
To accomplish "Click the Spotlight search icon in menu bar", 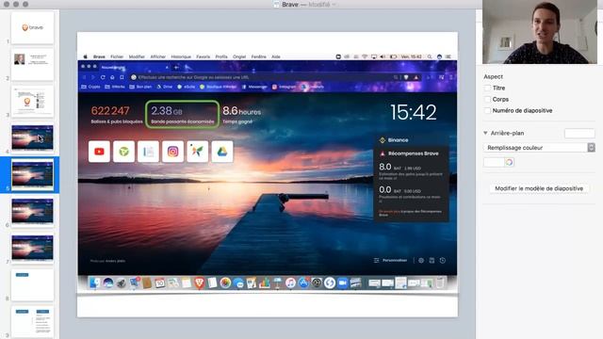I will [x=430, y=56].
